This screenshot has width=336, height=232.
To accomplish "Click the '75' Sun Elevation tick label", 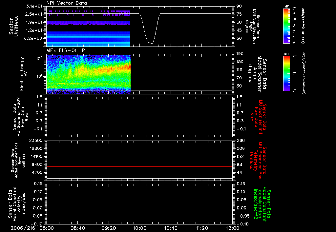I will coord(239,14).
